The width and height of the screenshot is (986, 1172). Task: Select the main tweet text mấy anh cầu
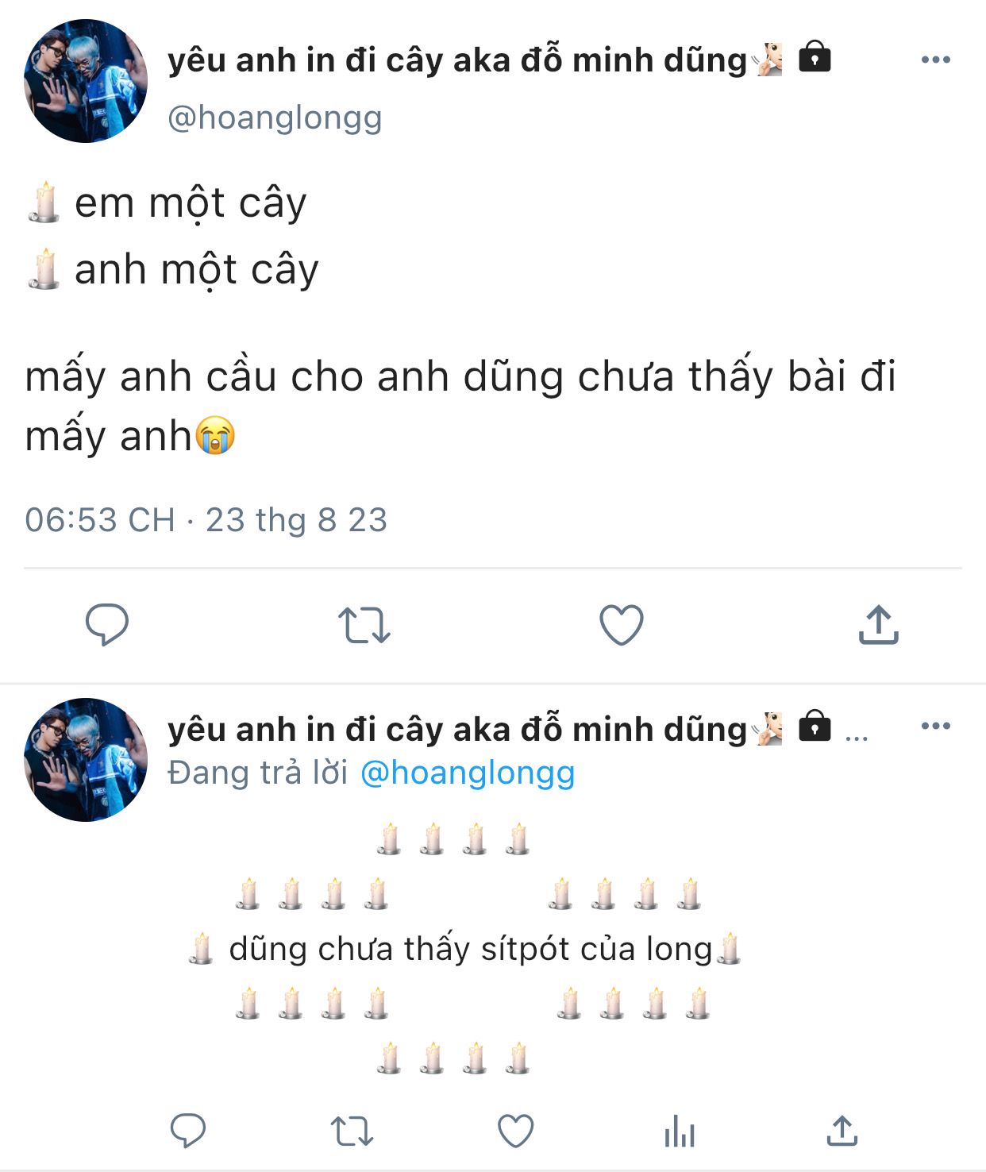(x=460, y=406)
